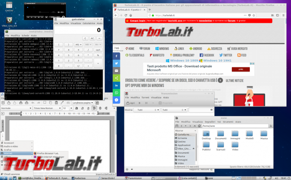Open Larghezza pagina zoom dropdown
The width and height of the screenshot is (291, 180).
83,103
